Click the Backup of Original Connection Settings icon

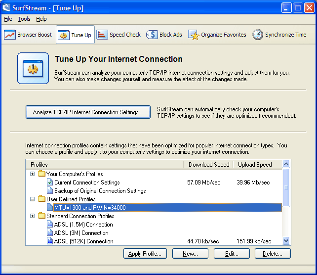tap(50, 190)
